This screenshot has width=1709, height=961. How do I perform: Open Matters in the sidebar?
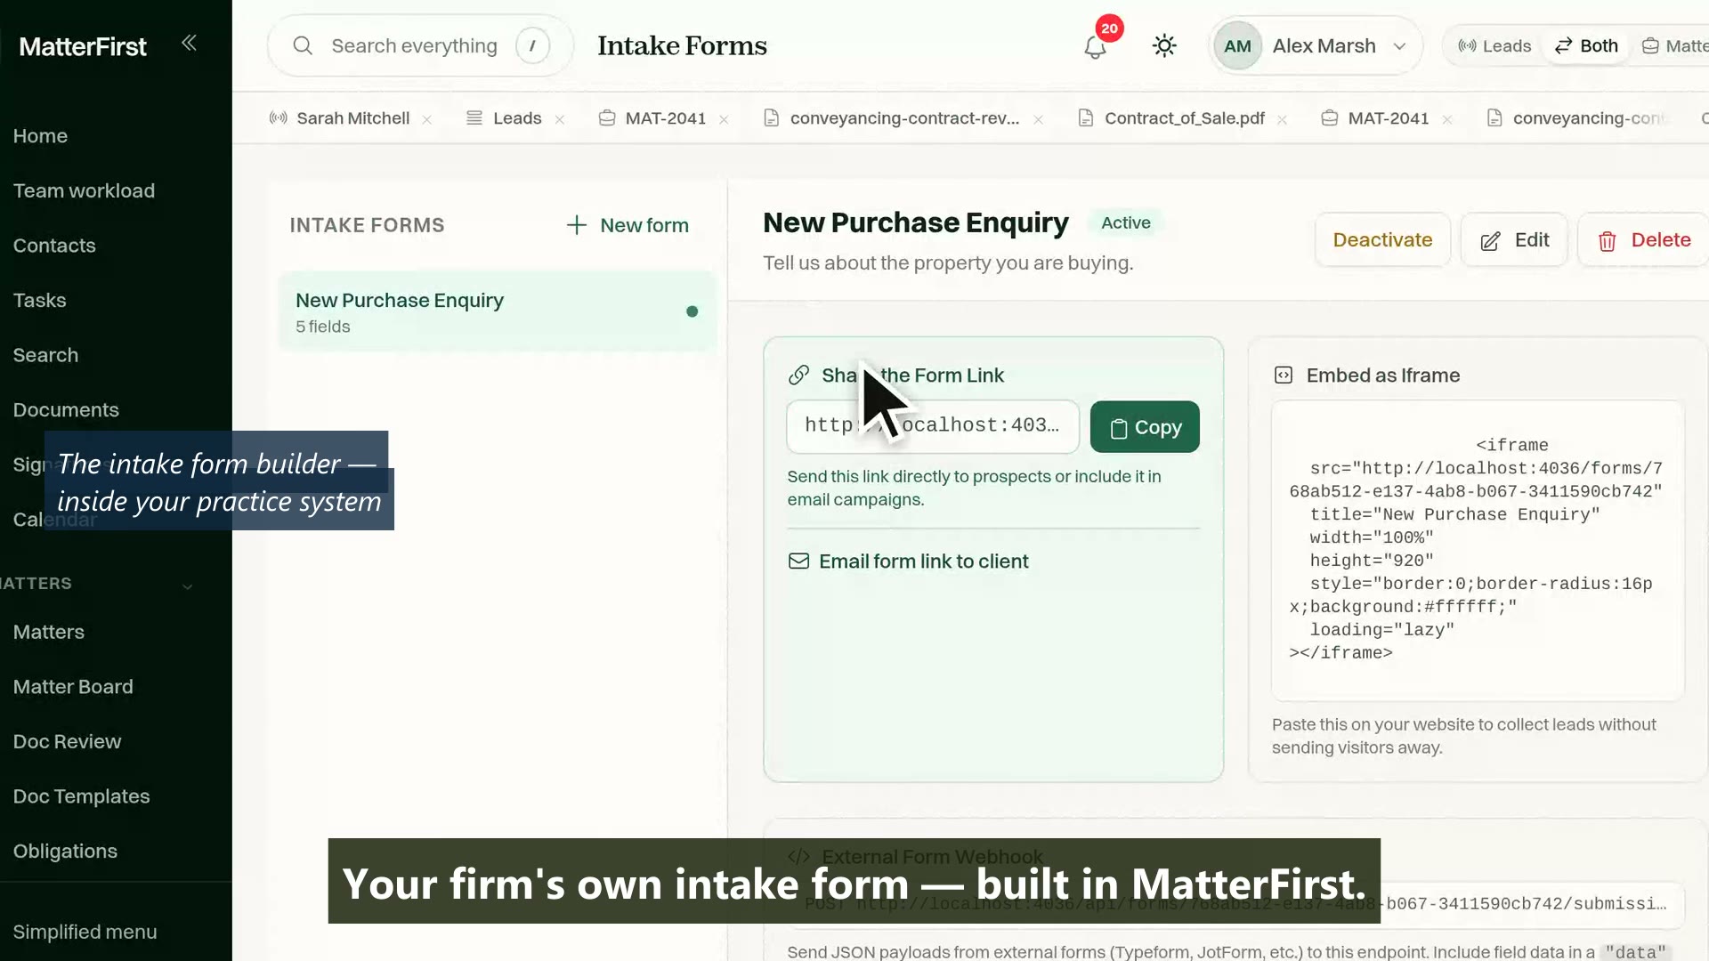[49, 632]
